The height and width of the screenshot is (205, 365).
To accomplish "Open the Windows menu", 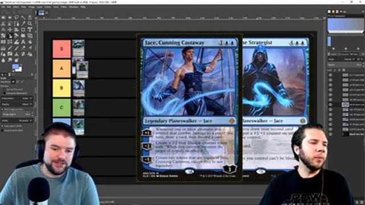I will (x=74, y=7).
